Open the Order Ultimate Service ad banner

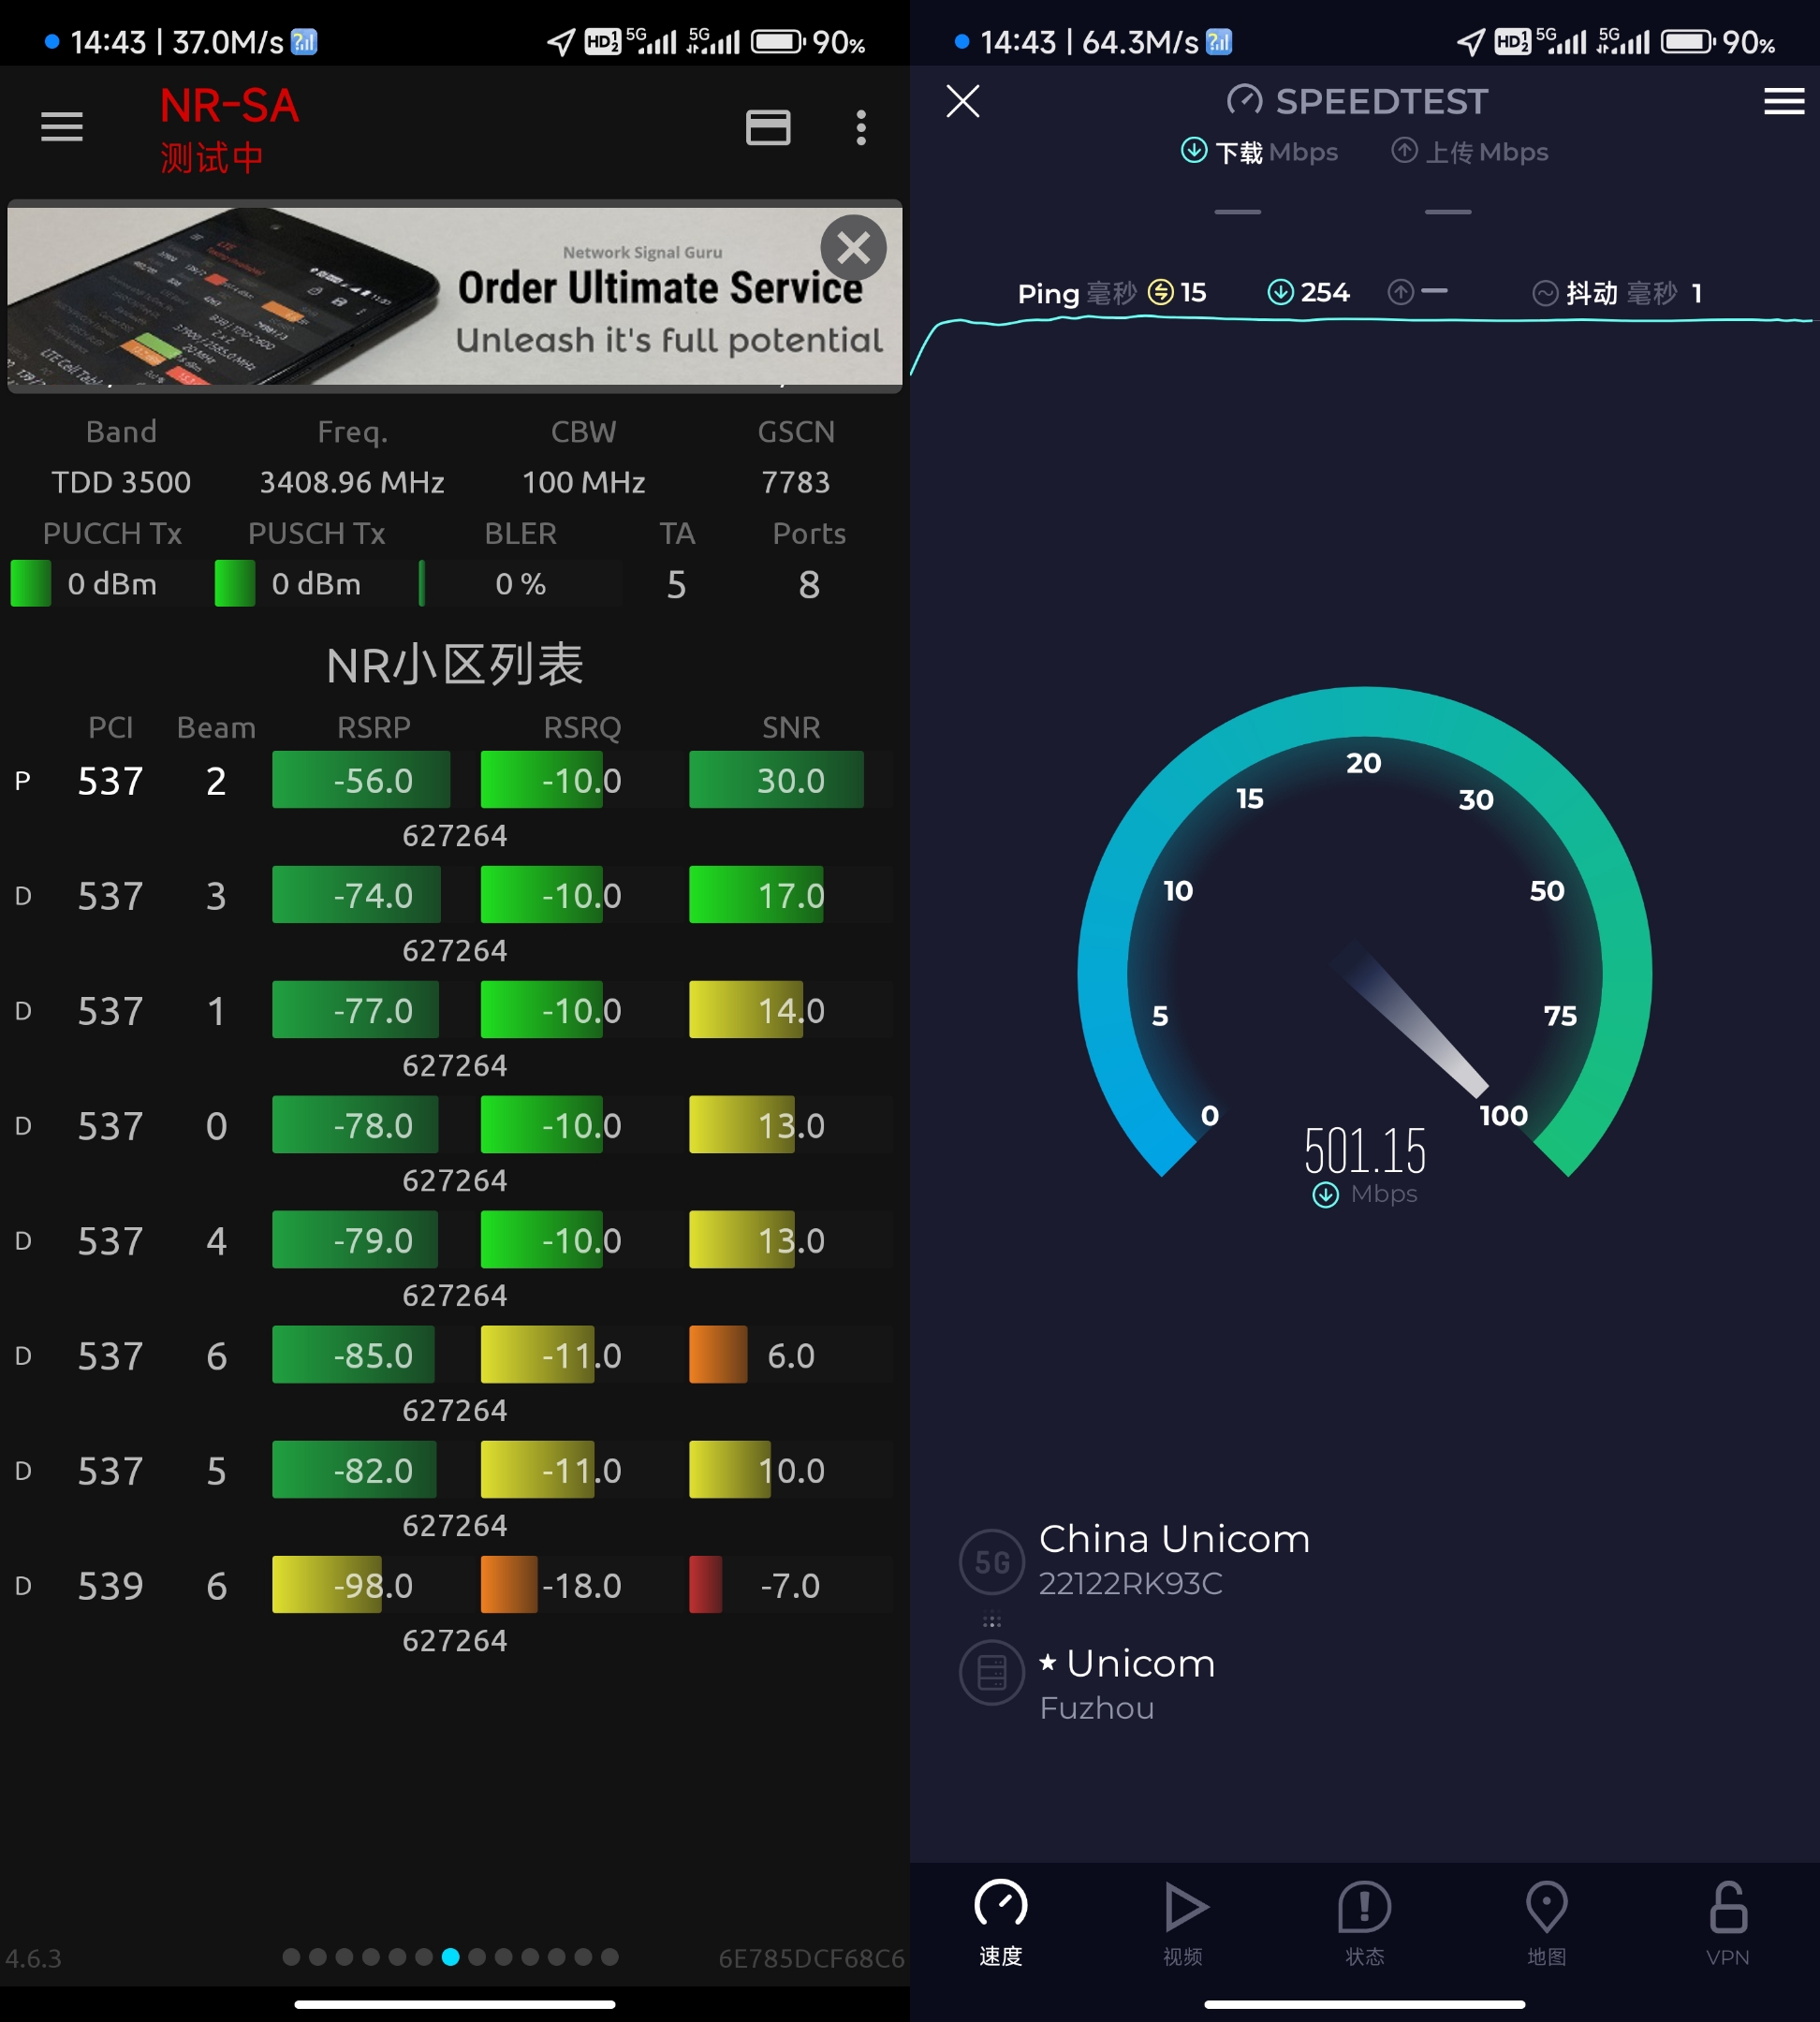click(455, 296)
